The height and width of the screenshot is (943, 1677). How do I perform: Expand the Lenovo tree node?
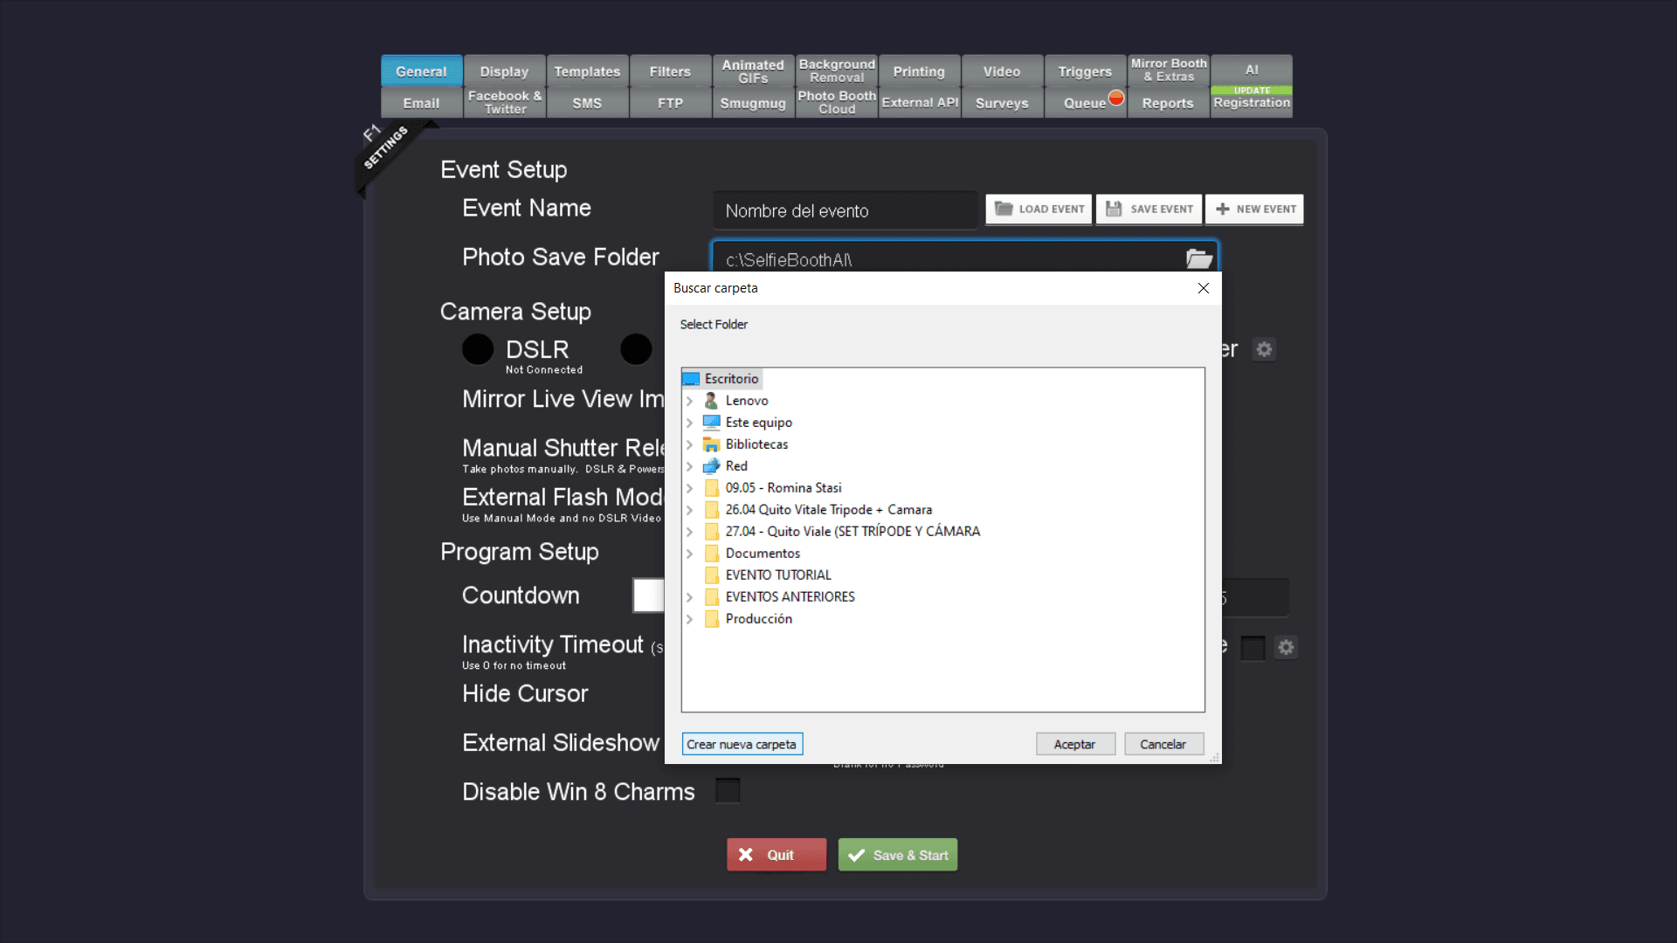point(689,401)
